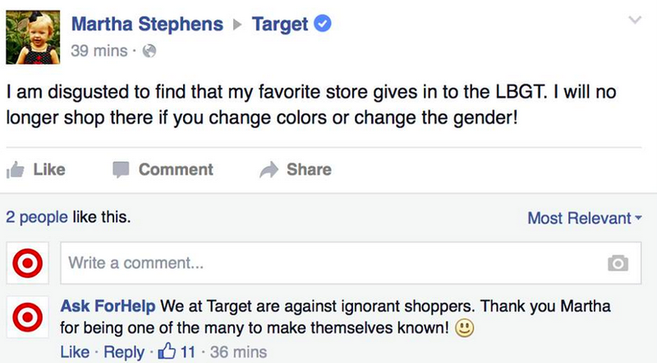Click the thumbs-up icon next to 11
The width and height of the screenshot is (657, 363).
tap(167, 351)
